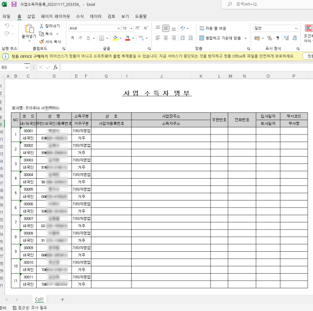Click accounting number format icon

click(257, 38)
